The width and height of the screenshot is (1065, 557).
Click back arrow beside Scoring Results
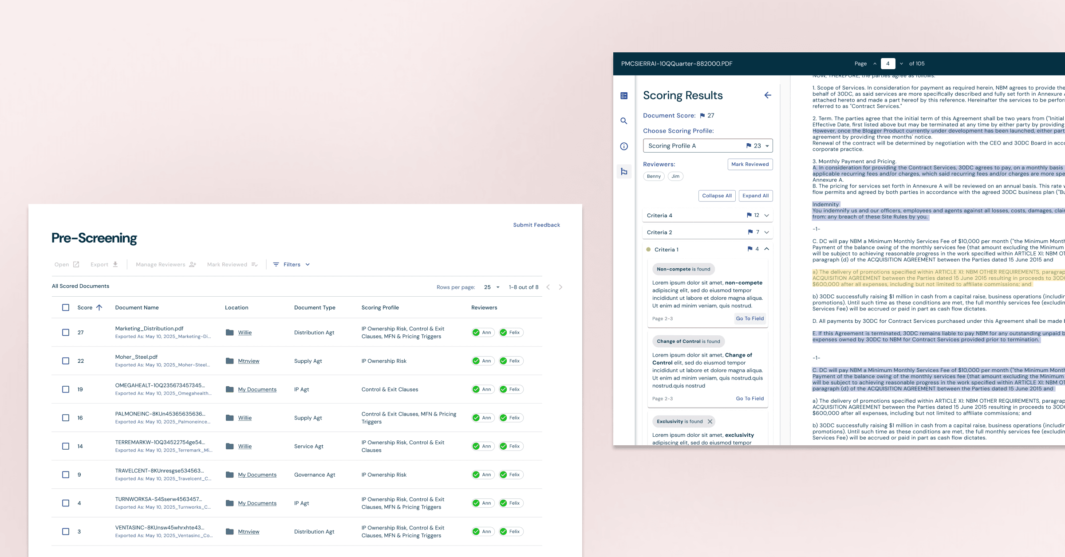click(768, 95)
